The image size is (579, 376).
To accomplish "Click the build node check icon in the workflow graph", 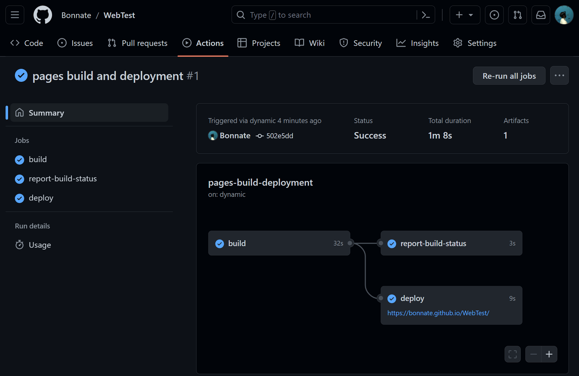I will click(x=219, y=243).
